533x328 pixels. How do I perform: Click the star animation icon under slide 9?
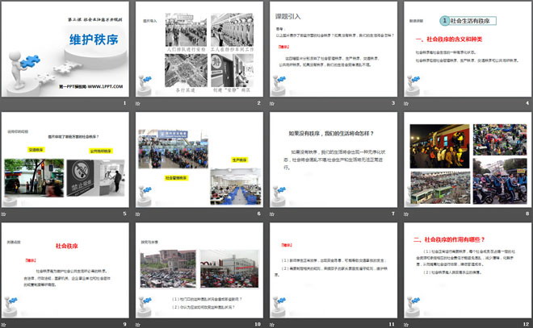[x=6, y=323]
